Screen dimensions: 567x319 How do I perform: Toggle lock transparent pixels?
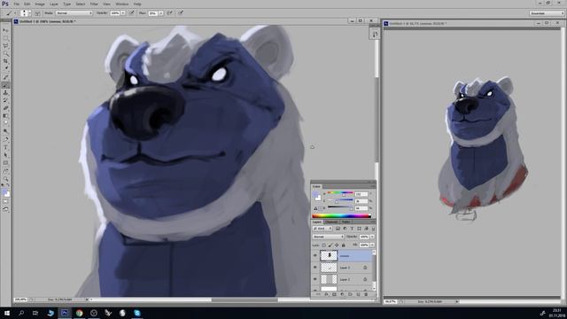point(323,245)
